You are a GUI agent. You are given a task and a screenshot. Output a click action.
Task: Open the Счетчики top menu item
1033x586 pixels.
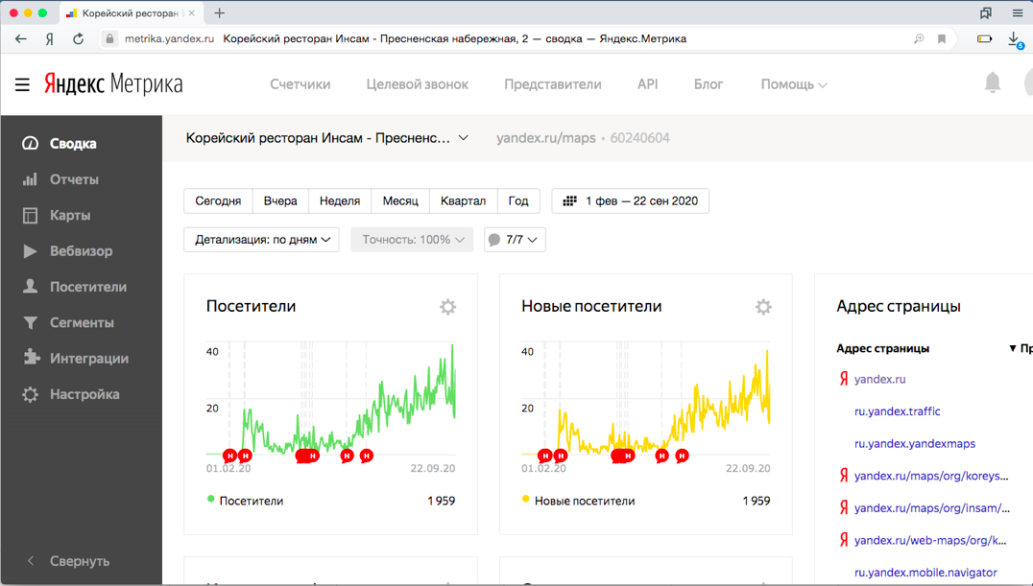coord(300,84)
